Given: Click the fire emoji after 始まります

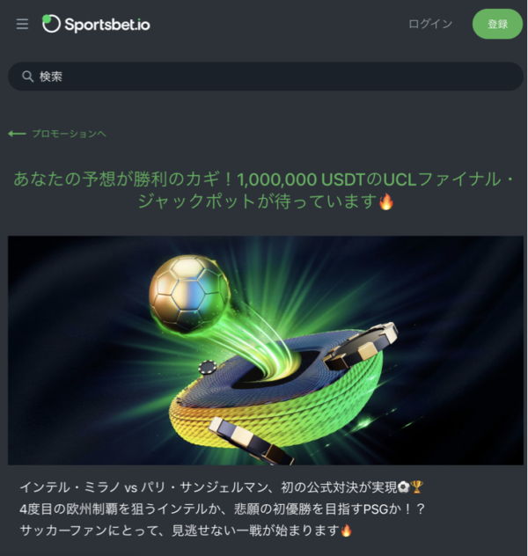Looking at the screenshot, I should click(346, 530).
